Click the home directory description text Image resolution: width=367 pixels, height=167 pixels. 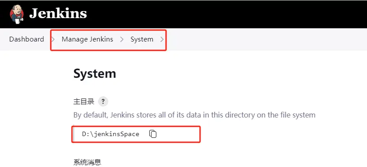coord(194,115)
